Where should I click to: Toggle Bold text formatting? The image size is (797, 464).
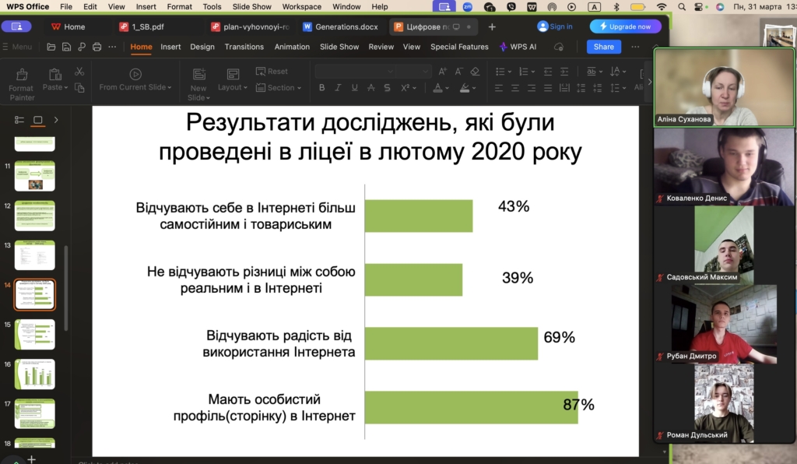pos(321,88)
